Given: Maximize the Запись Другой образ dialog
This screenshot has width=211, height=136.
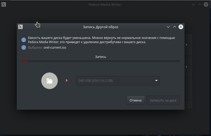Looking at the screenshot, I should pos(175,27).
